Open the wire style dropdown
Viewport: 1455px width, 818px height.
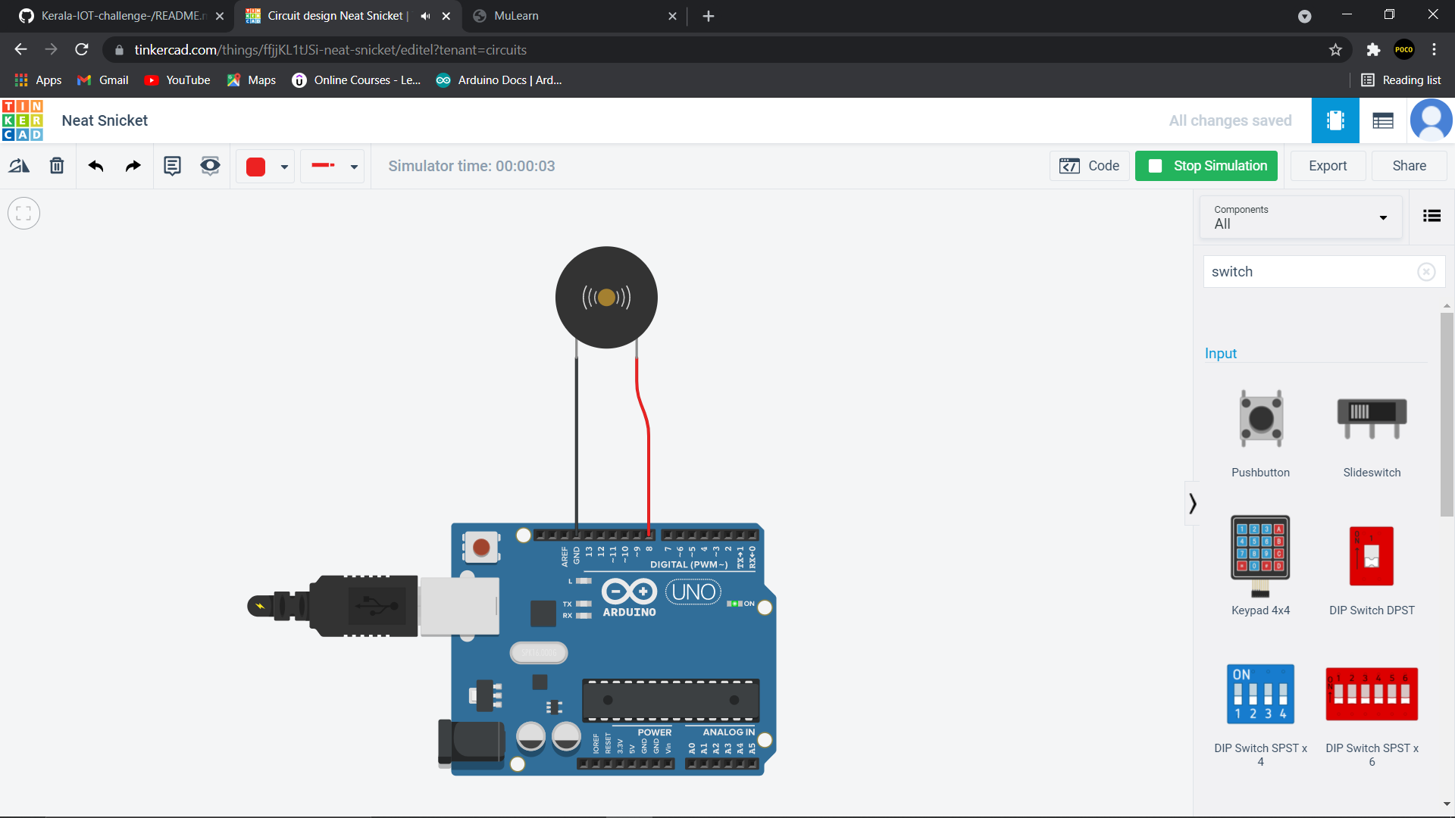pos(352,166)
